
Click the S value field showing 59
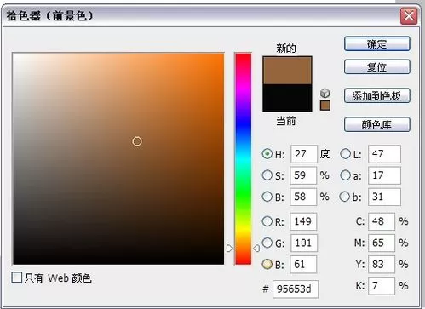click(x=303, y=175)
